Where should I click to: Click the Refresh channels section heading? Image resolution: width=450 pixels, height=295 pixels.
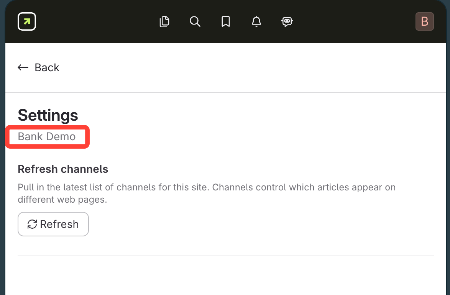coord(63,169)
